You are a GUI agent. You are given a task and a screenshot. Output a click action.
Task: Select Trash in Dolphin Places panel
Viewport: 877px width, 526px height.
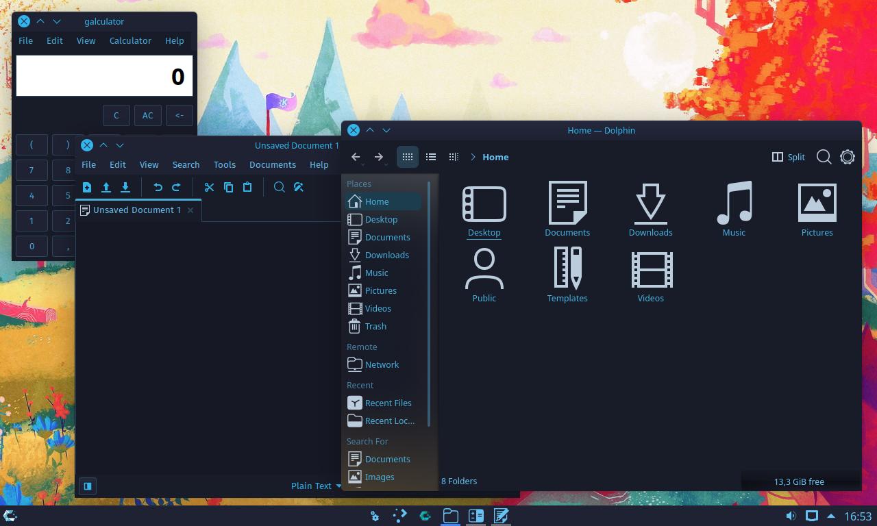point(384,326)
